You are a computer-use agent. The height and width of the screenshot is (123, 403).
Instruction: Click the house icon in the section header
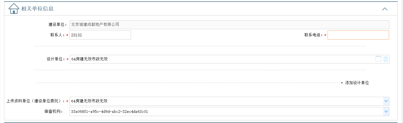tap(14, 9)
